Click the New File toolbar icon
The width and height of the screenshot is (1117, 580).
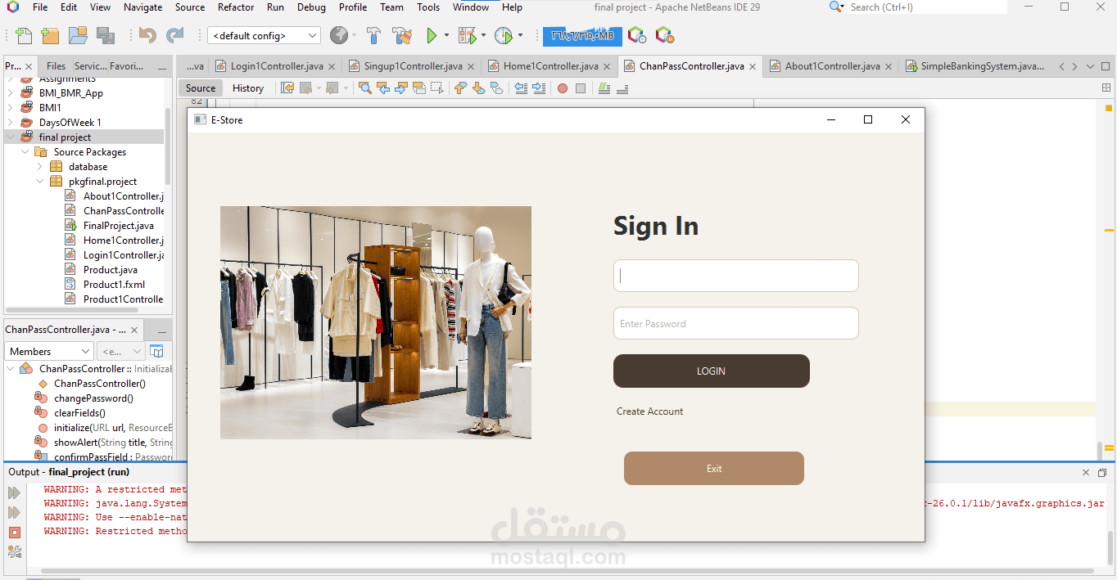click(25, 36)
